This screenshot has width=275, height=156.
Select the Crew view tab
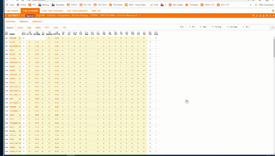[x=20, y=27]
